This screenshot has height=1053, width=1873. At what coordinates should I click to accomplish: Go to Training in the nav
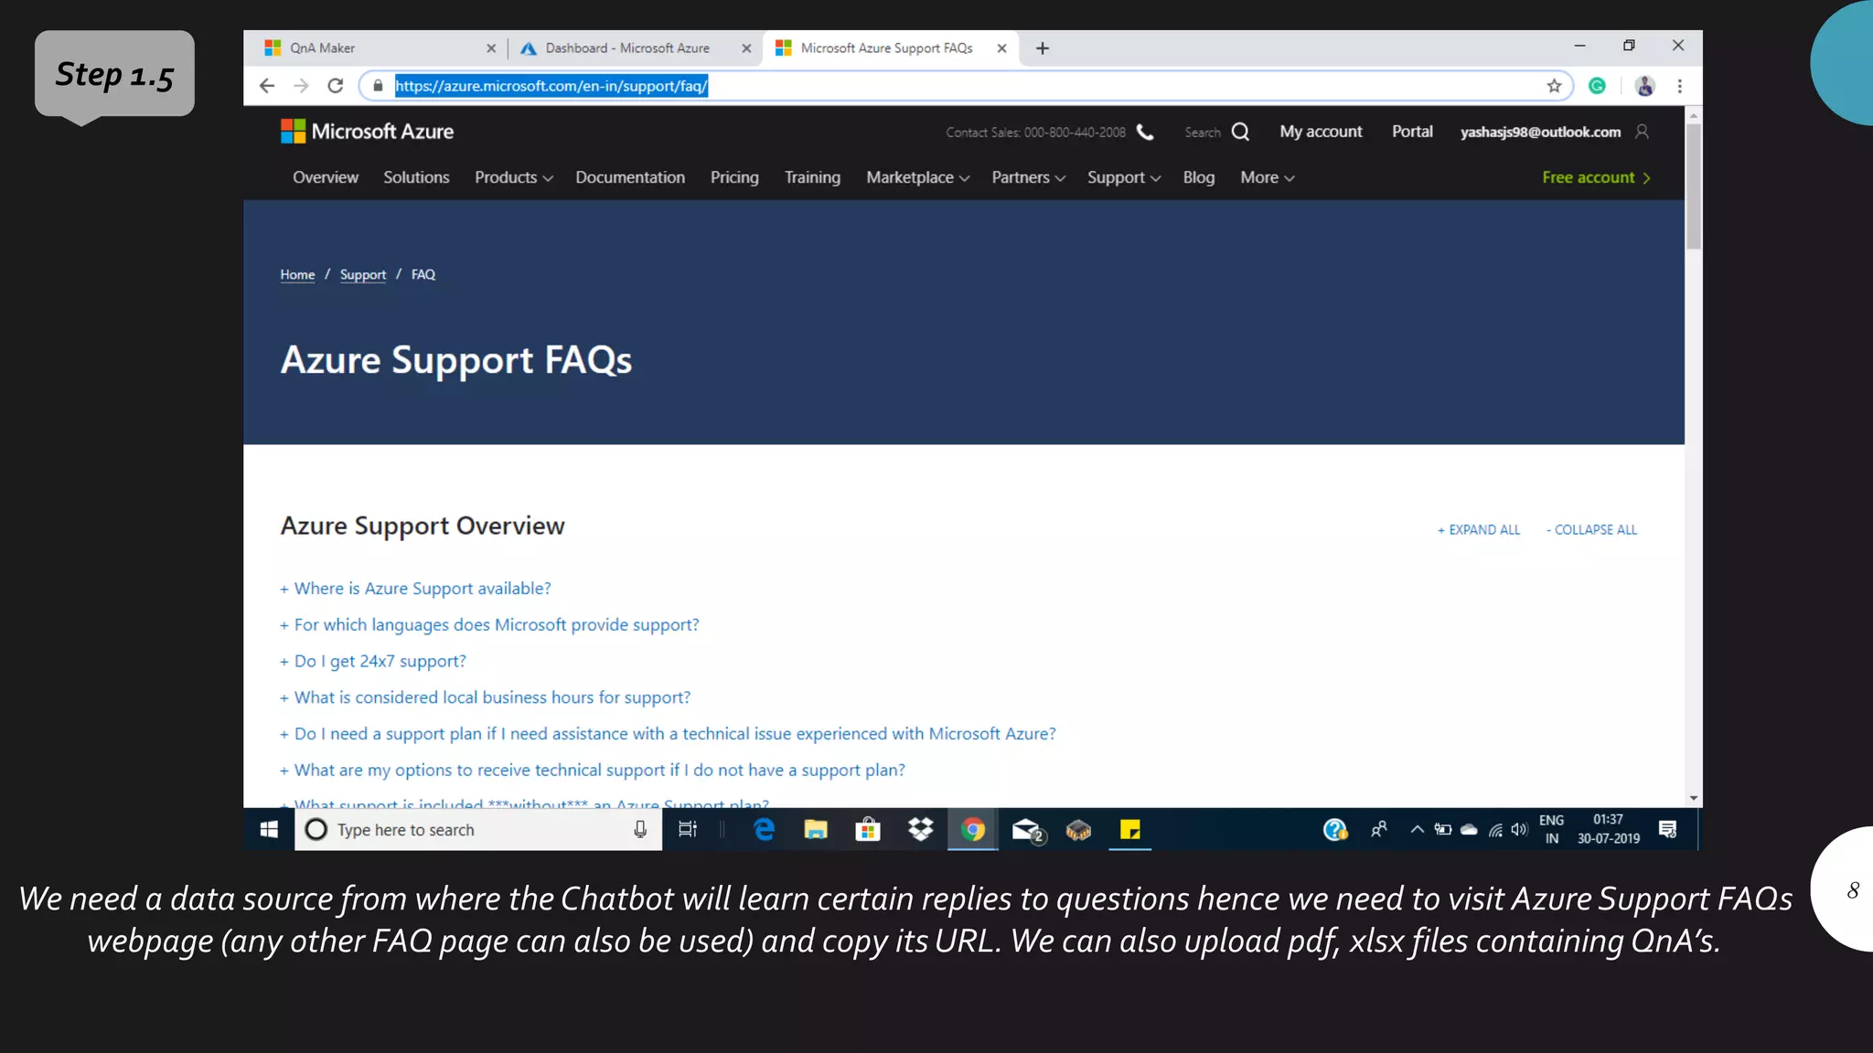pos(812,177)
